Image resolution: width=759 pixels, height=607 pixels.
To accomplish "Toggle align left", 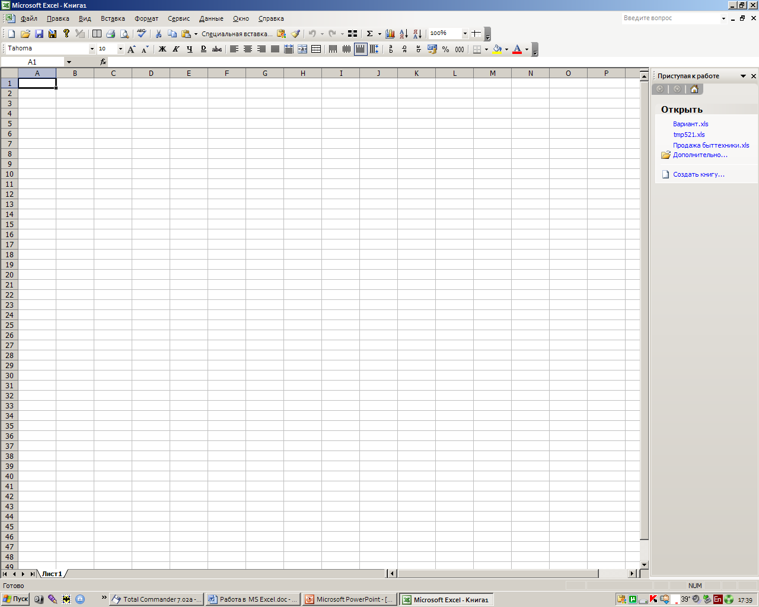I will (x=234, y=49).
